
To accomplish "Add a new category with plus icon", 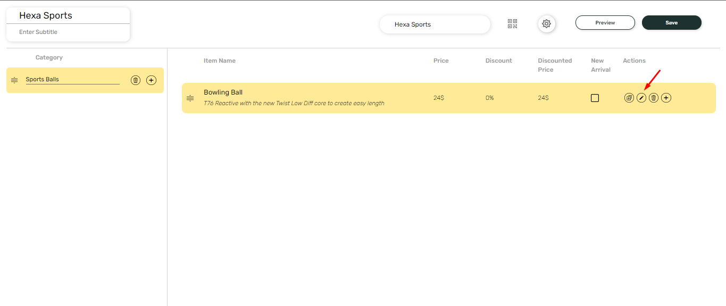I will (152, 80).
